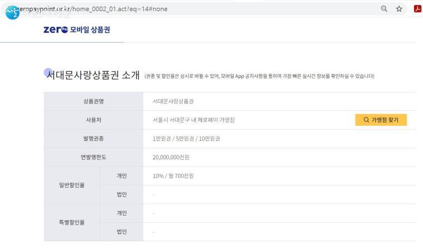Click the blue circle bullet beside the heading

[48, 72]
